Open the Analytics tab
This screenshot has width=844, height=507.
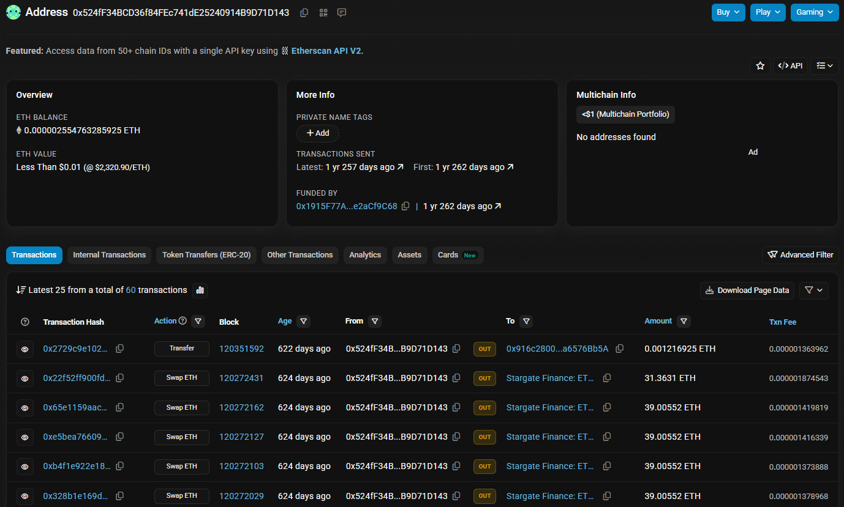click(365, 255)
